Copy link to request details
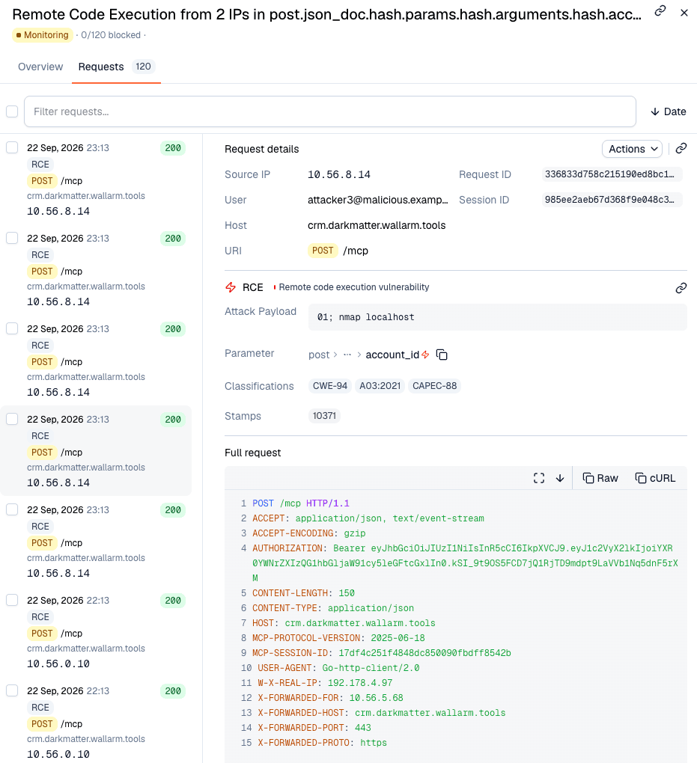Image resolution: width=697 pixels, height=763 pixels. click(681, 148)
